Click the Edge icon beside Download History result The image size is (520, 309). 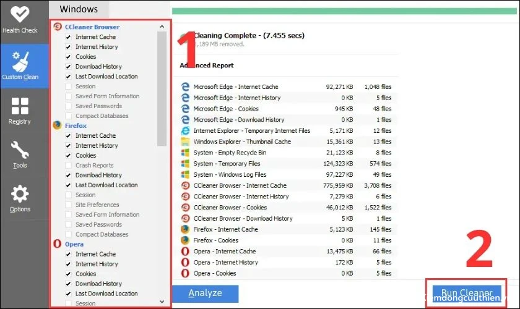tap(185, 119)
